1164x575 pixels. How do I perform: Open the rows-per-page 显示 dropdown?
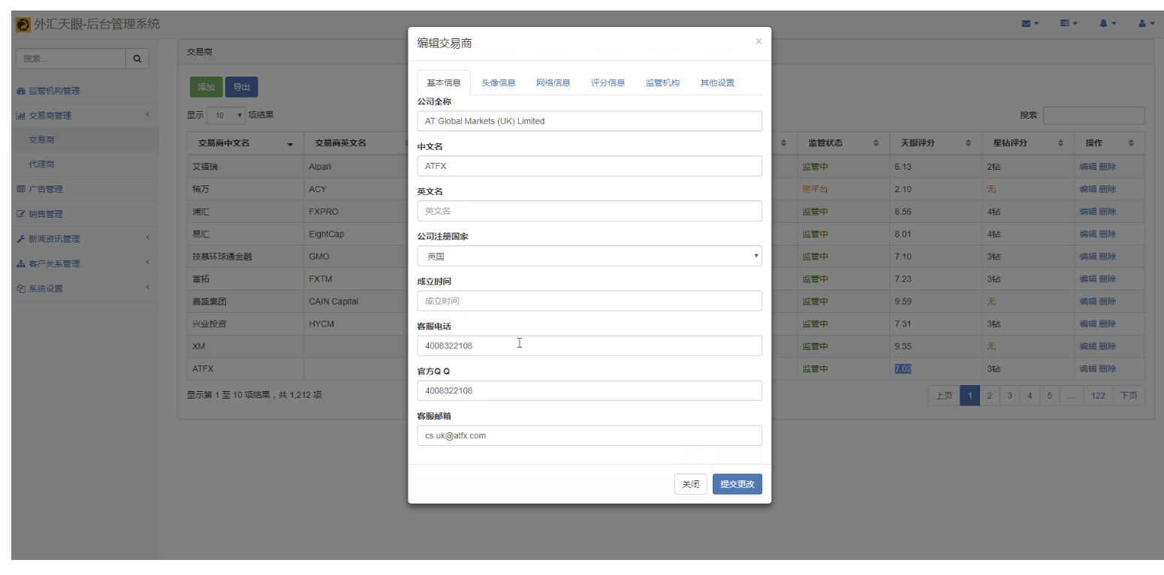225,116
